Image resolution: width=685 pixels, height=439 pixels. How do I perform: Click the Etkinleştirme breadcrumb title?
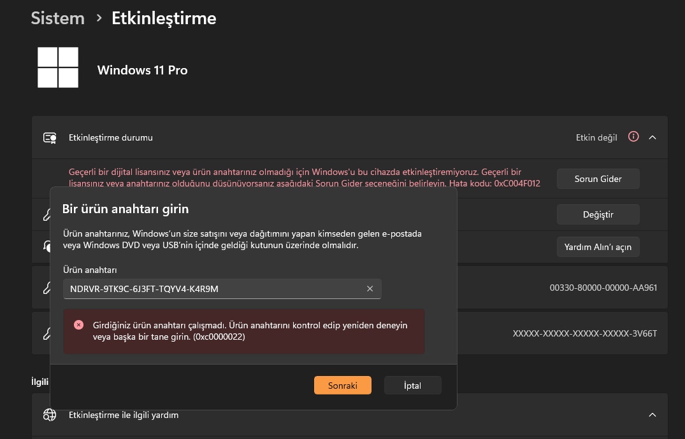(164, 18)
